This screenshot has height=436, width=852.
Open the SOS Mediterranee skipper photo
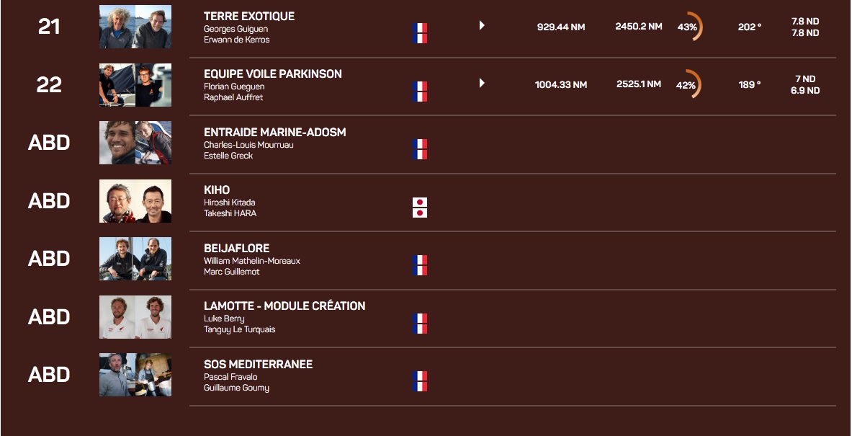[135, 375]
